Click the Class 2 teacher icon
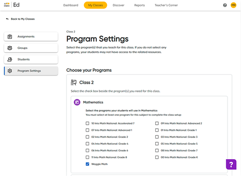The width and height of the screenshot is (241, 176). click(74, 82)
